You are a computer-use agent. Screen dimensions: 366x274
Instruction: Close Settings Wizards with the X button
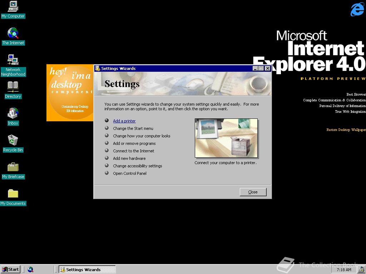(267, 68)
